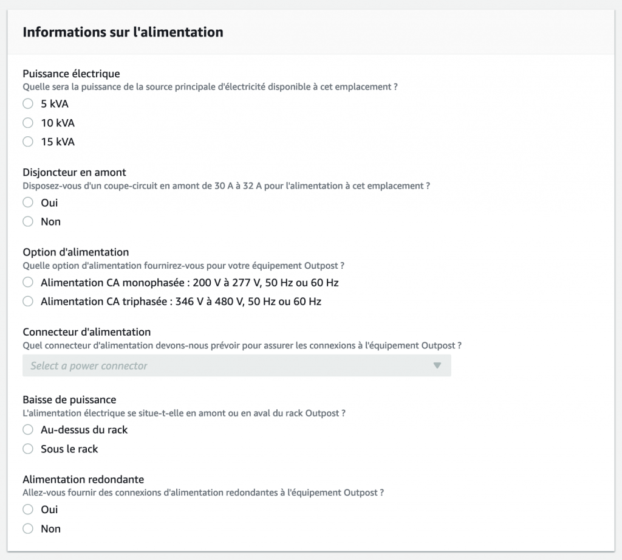
Task: Click the 5 kVA label text
Action: [x=55, y=104]
